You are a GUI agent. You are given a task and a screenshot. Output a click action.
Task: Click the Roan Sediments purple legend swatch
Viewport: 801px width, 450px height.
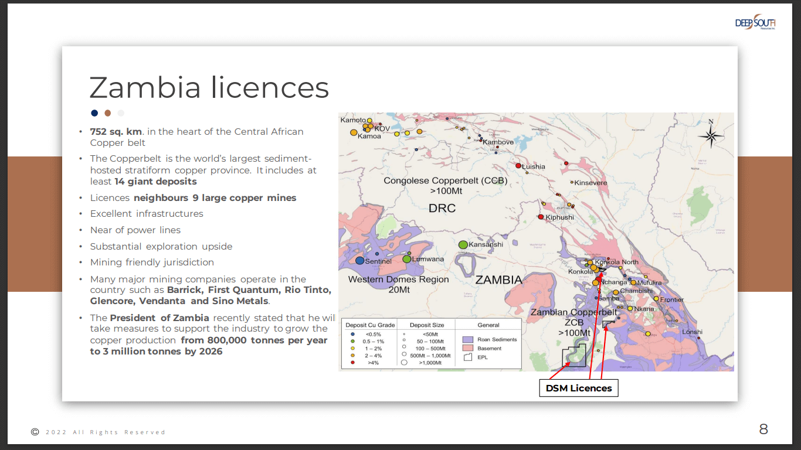coord(467,339)
